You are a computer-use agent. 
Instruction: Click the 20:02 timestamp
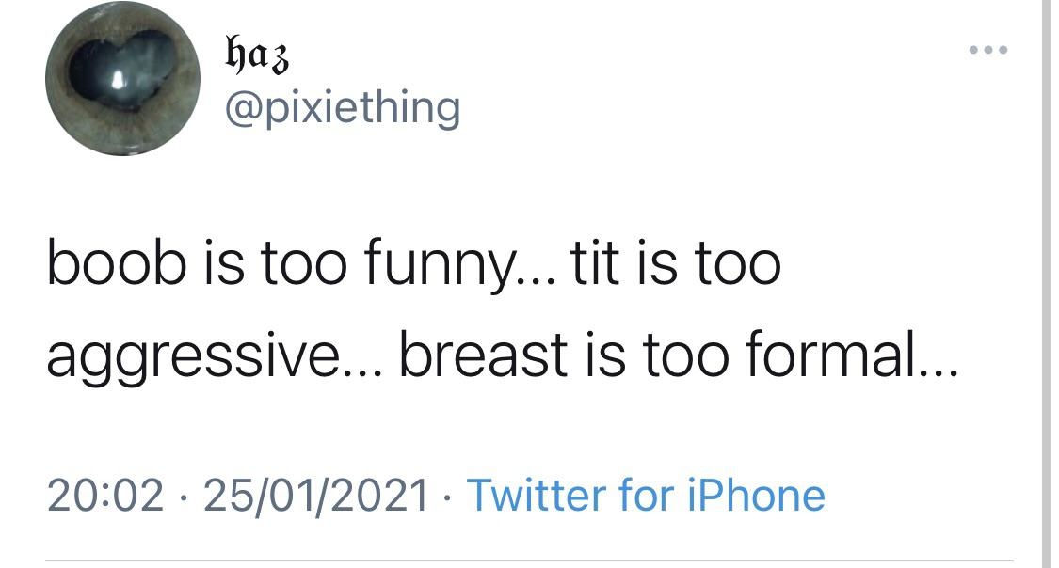coord(105,495)
